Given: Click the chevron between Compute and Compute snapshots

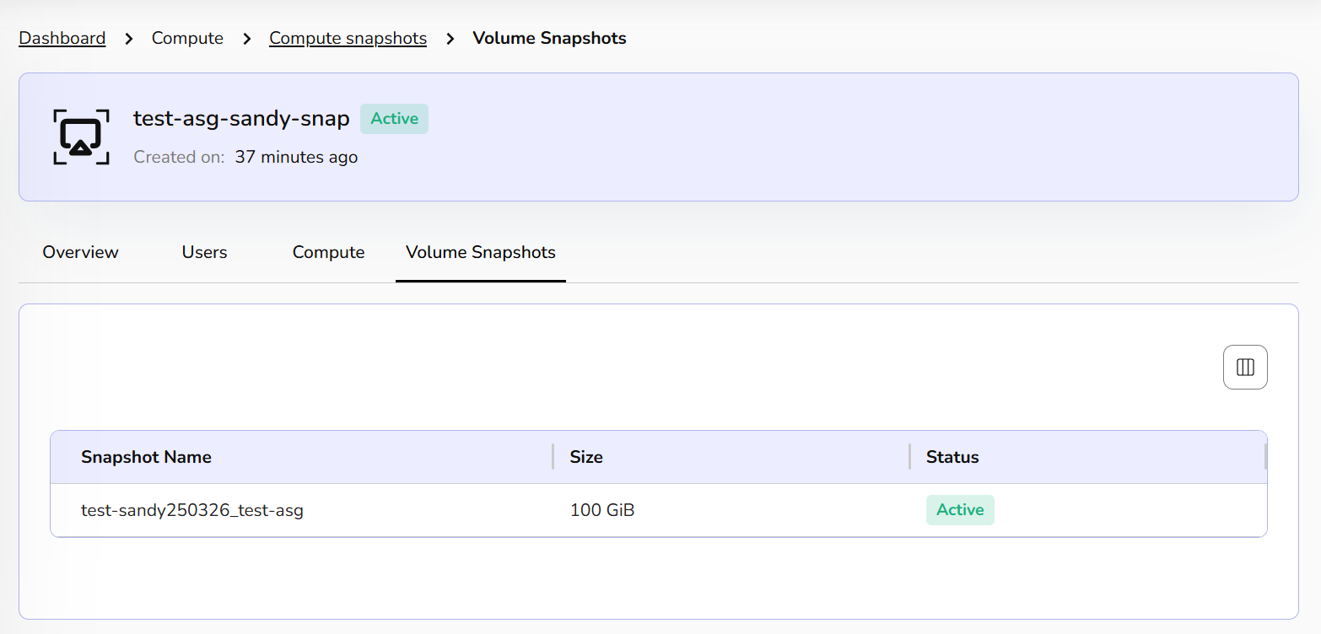Looking at the screenshot, I should (x=247, y=39).
